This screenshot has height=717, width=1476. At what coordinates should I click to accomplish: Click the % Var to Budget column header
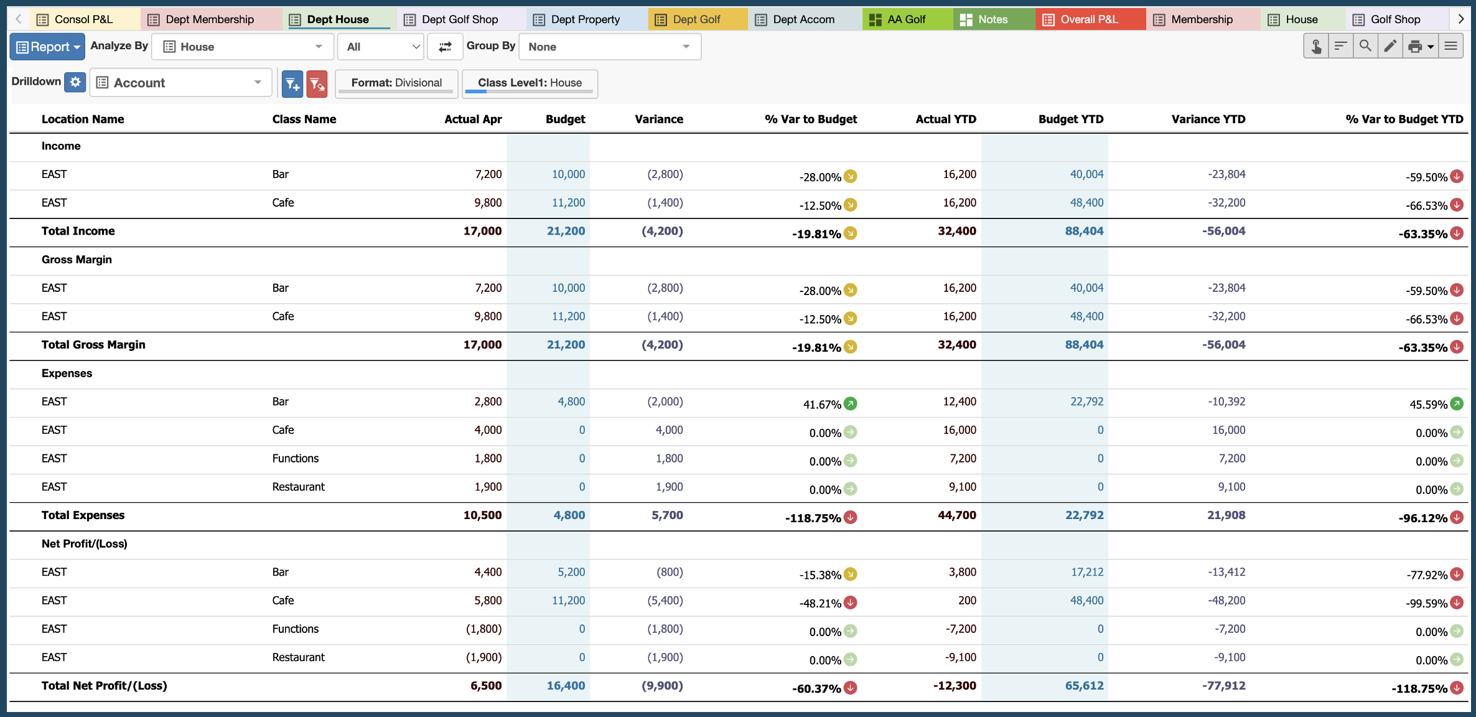(x=811, y=119)
